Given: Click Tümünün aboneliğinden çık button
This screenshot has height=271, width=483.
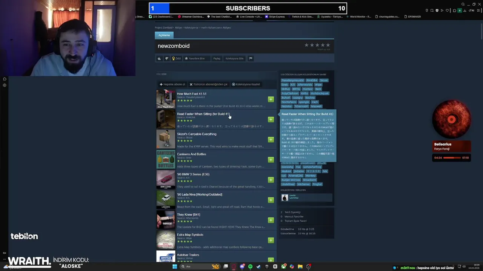Looking at the screenshot, I should pos(209,84).
